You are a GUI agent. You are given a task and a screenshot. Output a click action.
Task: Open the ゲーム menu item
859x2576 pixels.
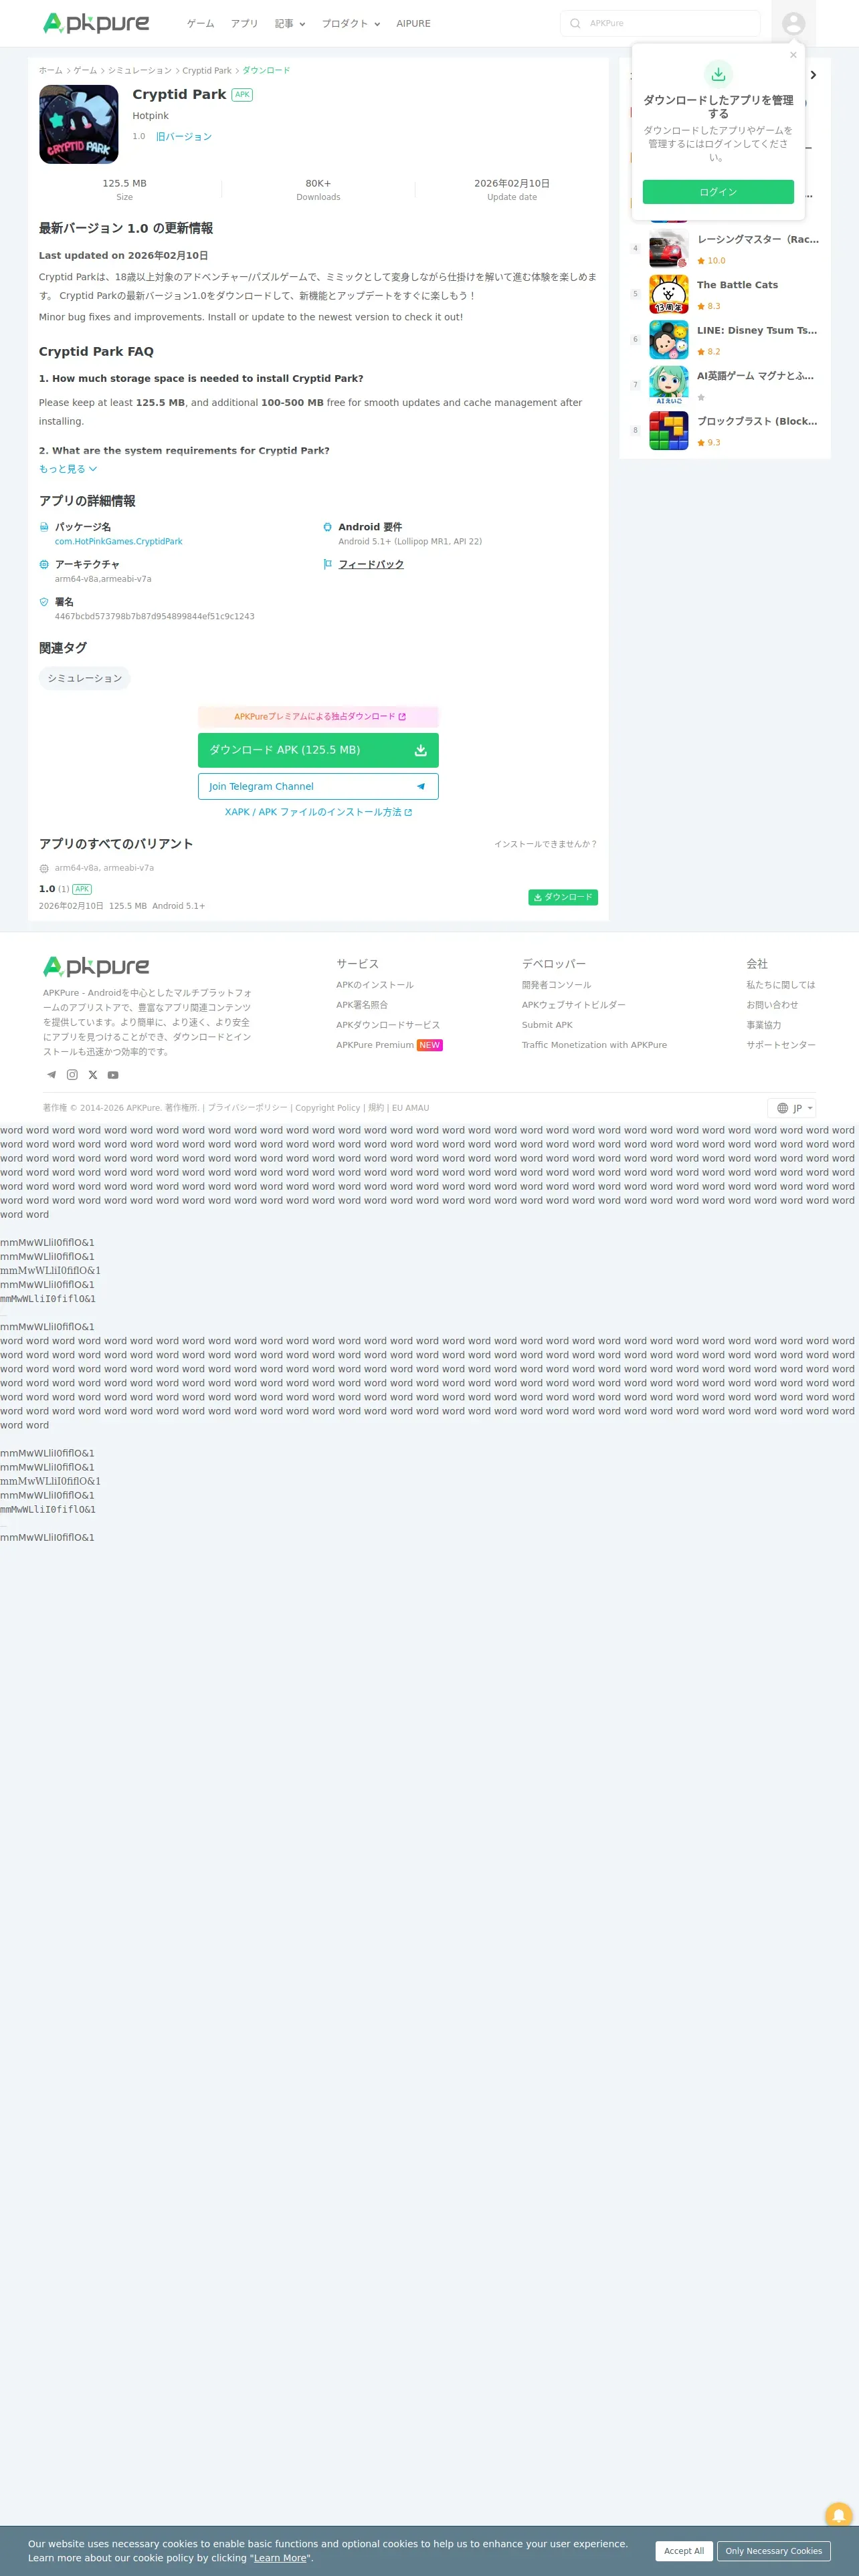tap(201, 23)
